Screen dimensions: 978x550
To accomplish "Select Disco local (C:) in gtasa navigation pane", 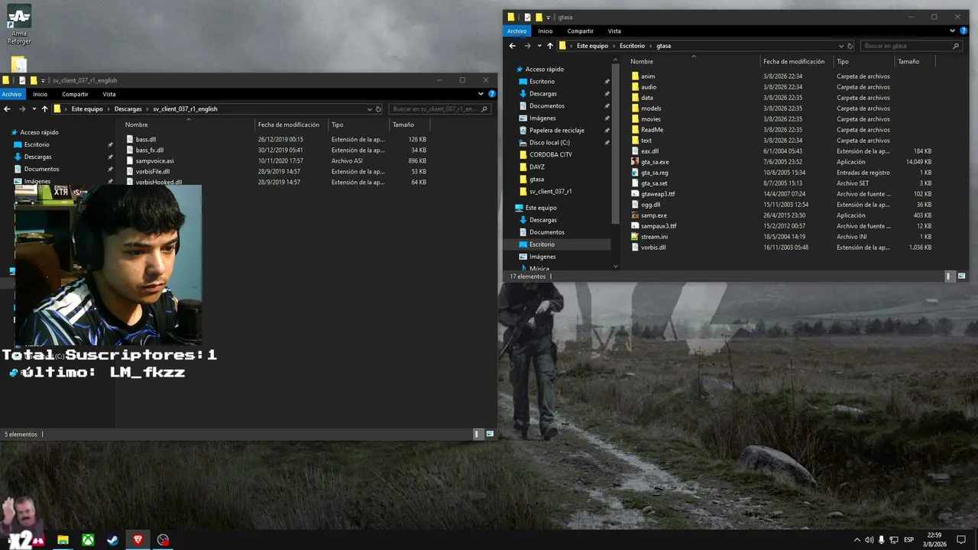I will [549, 143].
